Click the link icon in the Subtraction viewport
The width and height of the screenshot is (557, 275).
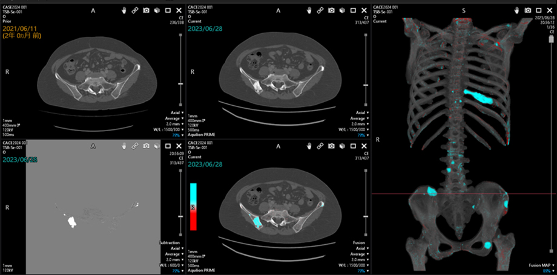pos(136,146)
